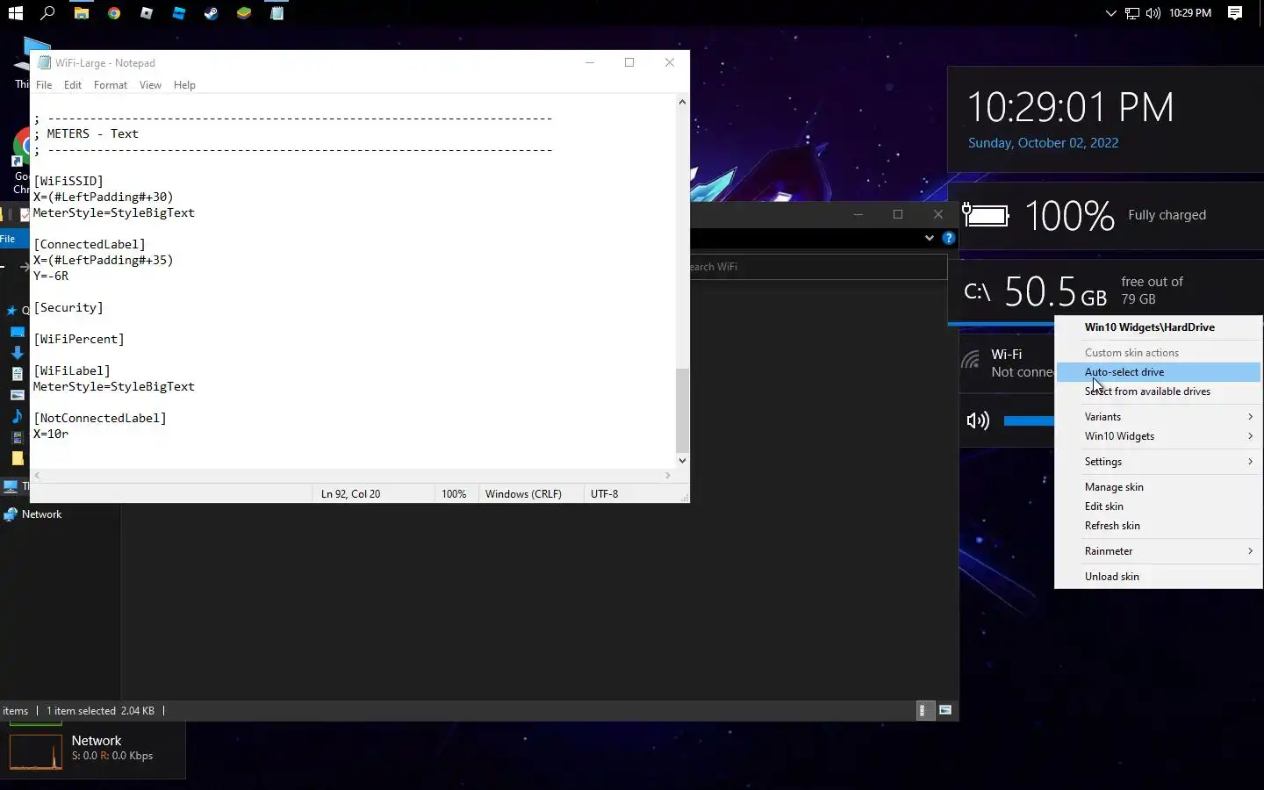Screen dimensions: 1264x790
Task: Click the clock widget date text
Action: pos(1043,143)
